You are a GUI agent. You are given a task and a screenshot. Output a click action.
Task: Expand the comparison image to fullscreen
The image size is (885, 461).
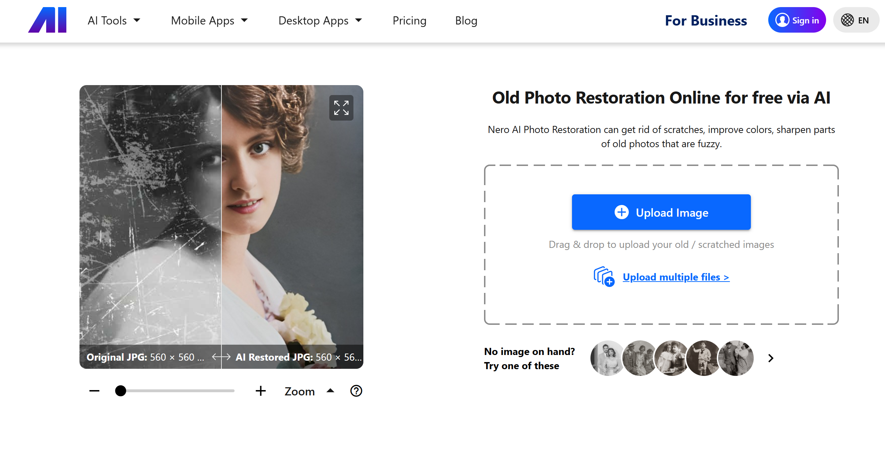[341, 107]
